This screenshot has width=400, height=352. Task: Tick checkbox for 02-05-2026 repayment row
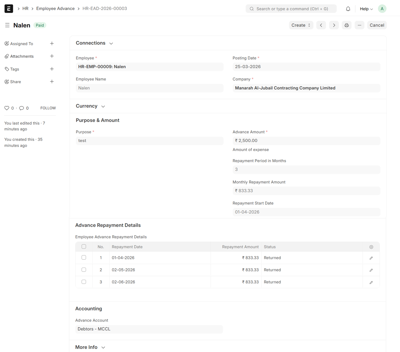pos(84,270)
